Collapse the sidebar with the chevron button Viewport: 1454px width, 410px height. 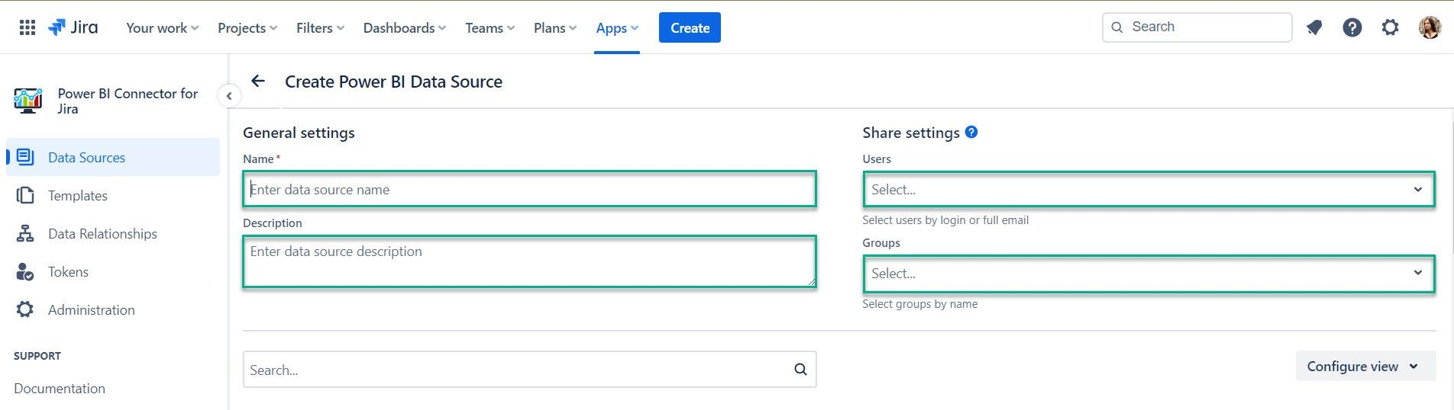pyautogui.click(x=229, y=96)
